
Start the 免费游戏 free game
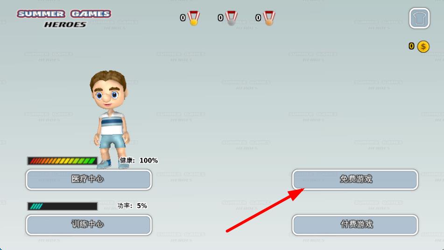355,179
